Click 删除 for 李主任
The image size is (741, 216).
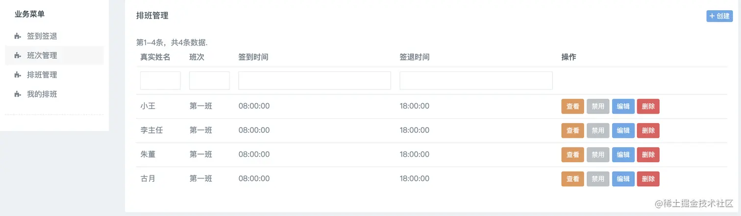click(x=648, y=130)
